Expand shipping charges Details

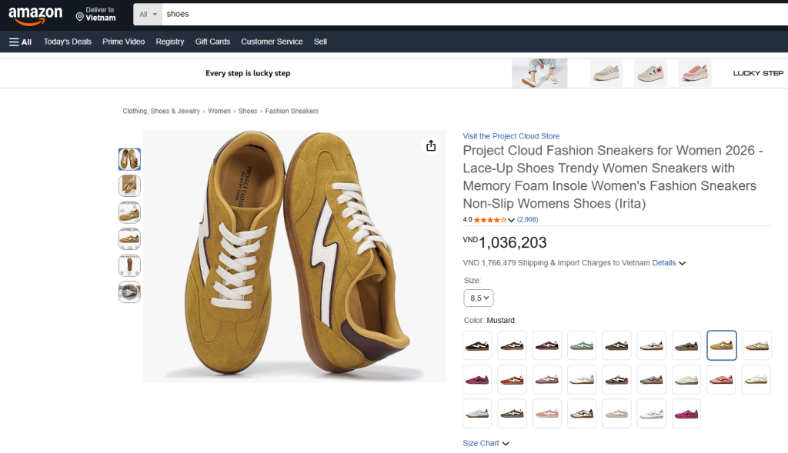[x=668, y=263]
